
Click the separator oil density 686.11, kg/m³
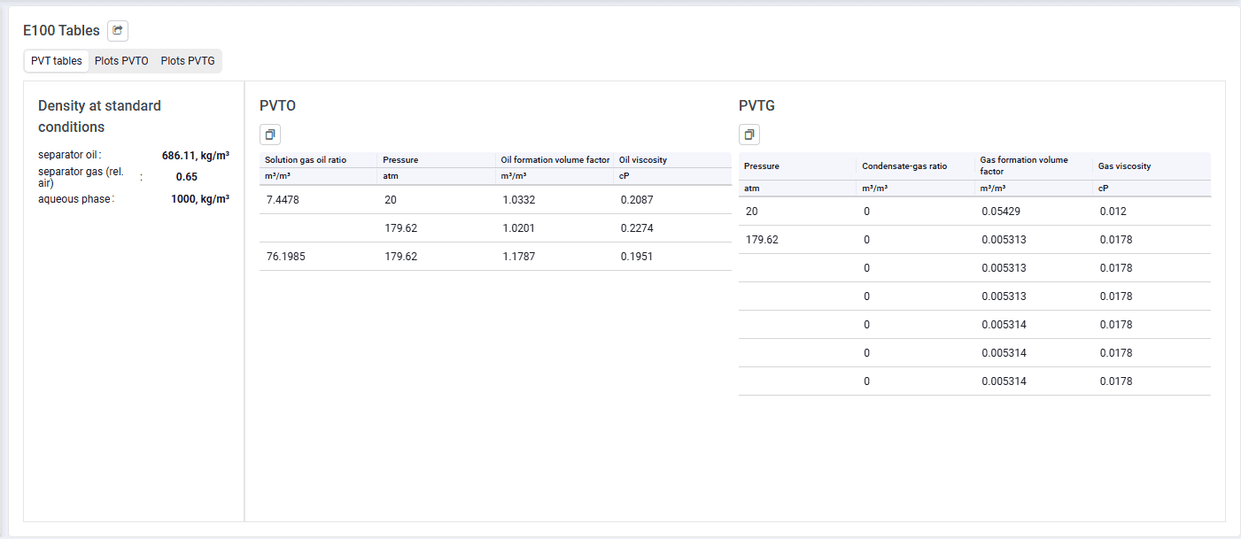pyautogui.click(x=196, y=155)
